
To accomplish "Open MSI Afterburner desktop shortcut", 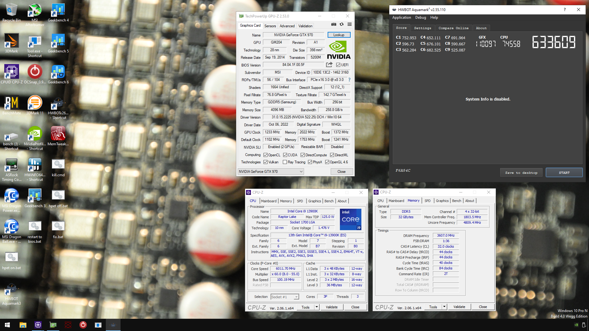I will (35, 14).
